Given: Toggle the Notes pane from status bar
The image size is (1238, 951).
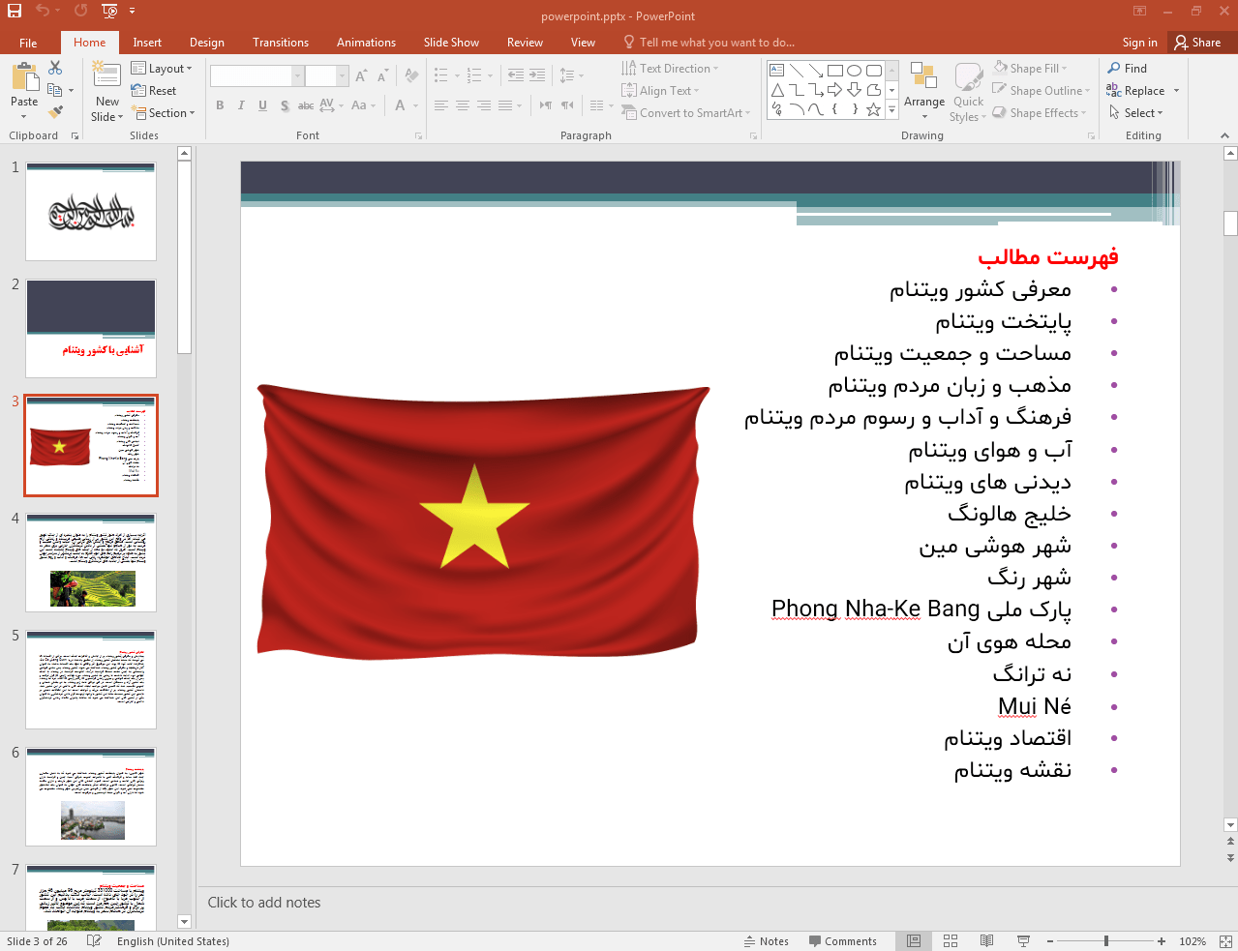Looking at the screenshot, I should [767, 940].
